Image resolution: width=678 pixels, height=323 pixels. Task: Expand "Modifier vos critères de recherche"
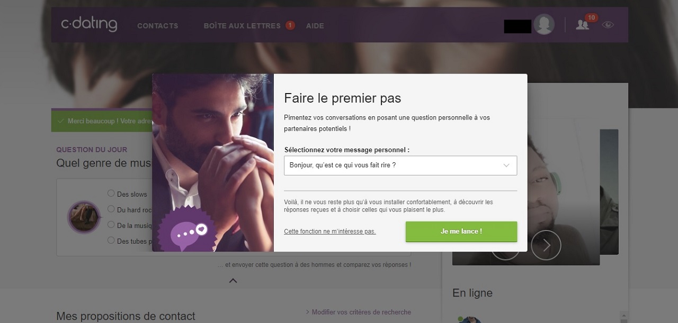coord(358,312)
